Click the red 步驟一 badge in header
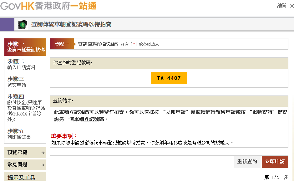 pos(62,44)
